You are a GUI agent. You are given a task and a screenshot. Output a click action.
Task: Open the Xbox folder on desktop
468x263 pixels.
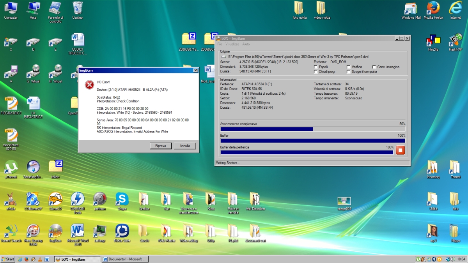coord(211,201)
